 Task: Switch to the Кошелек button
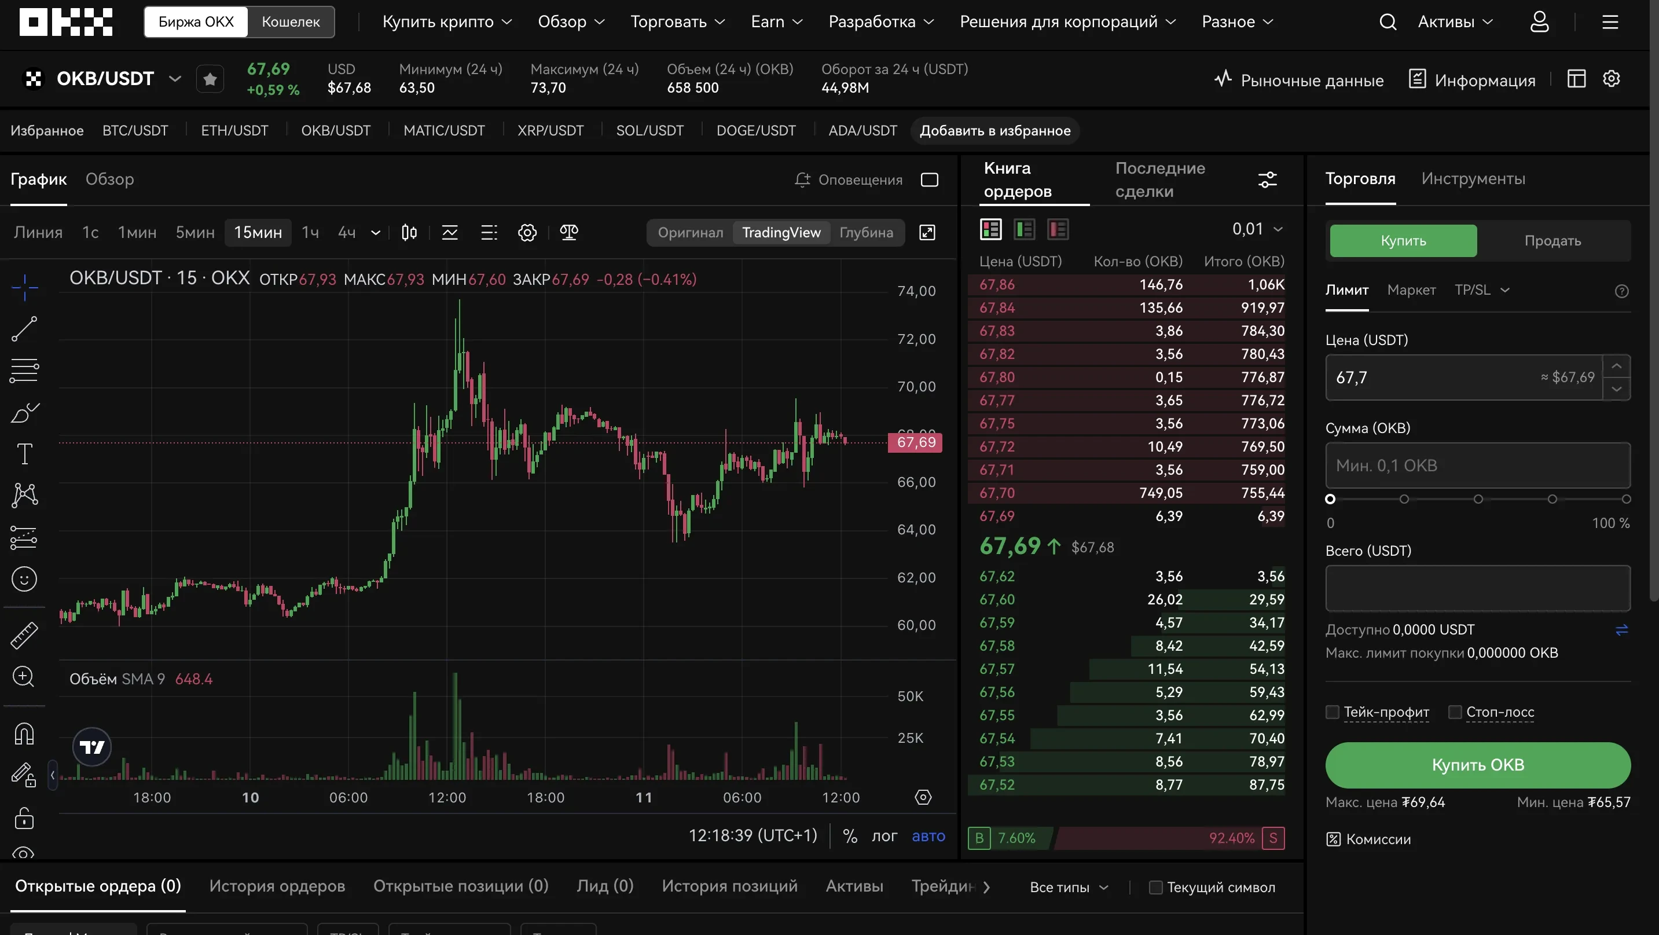click(291, 22)
